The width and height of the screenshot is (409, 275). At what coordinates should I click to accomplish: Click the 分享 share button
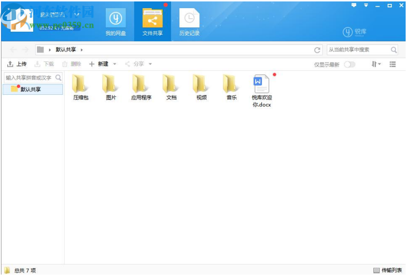135,64
